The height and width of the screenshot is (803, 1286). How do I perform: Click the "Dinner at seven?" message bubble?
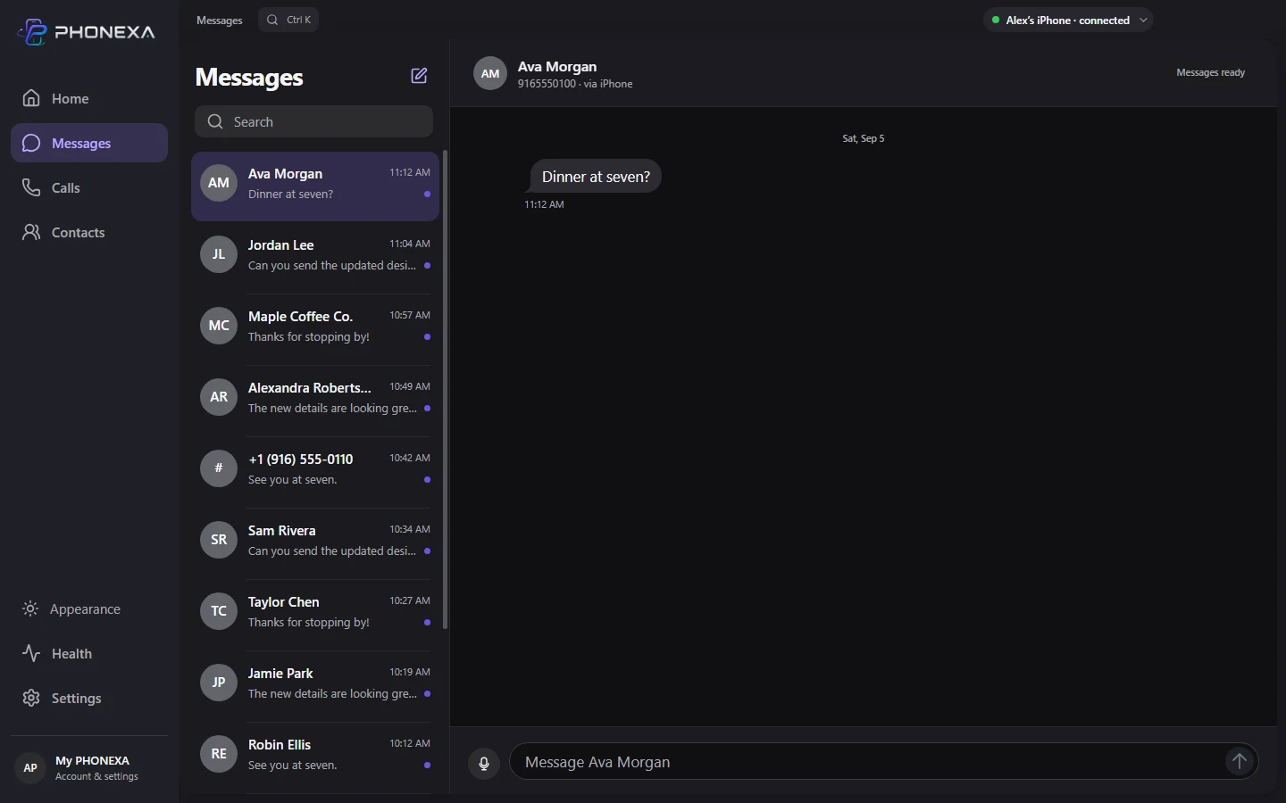point(596,177)
